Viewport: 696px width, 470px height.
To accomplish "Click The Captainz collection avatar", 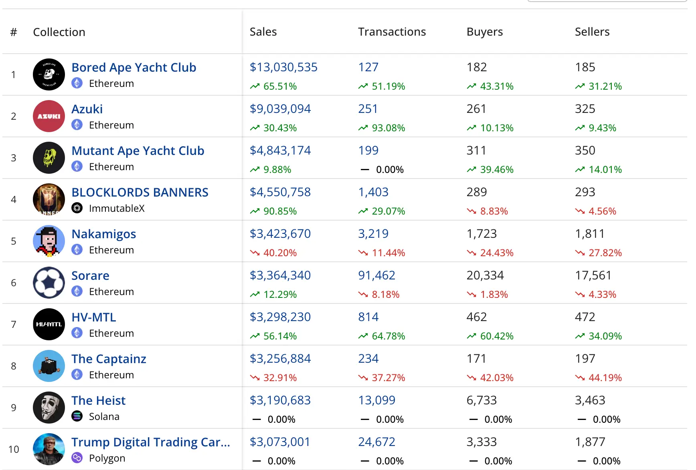I will (49, 366).
